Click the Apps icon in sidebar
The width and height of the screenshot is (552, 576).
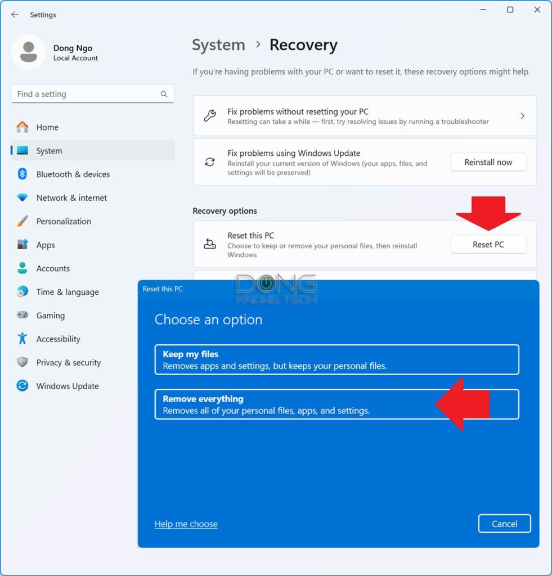click(x=23, y=245)
